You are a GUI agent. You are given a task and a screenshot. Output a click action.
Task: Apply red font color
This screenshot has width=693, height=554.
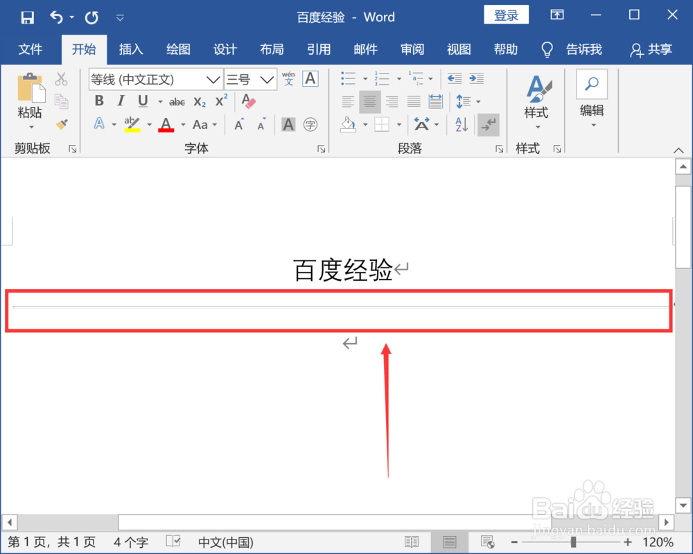tap(166, 124)
